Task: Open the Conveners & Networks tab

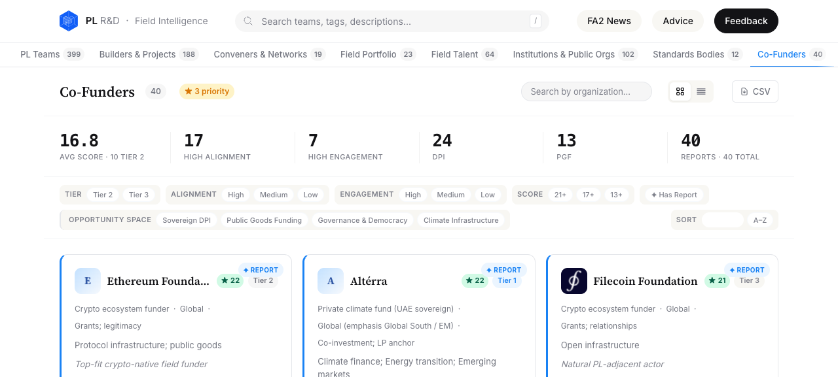Action: point(269,54)
